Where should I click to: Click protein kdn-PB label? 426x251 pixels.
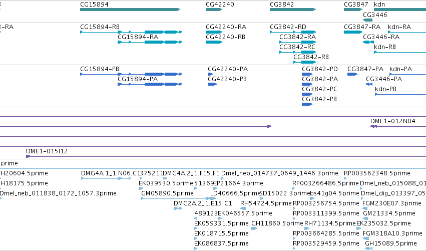click(x=385, y=89)
